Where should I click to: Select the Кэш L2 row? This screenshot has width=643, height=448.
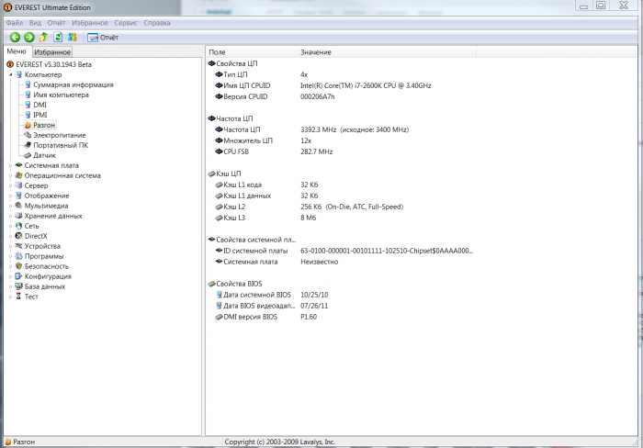[341, 207]
